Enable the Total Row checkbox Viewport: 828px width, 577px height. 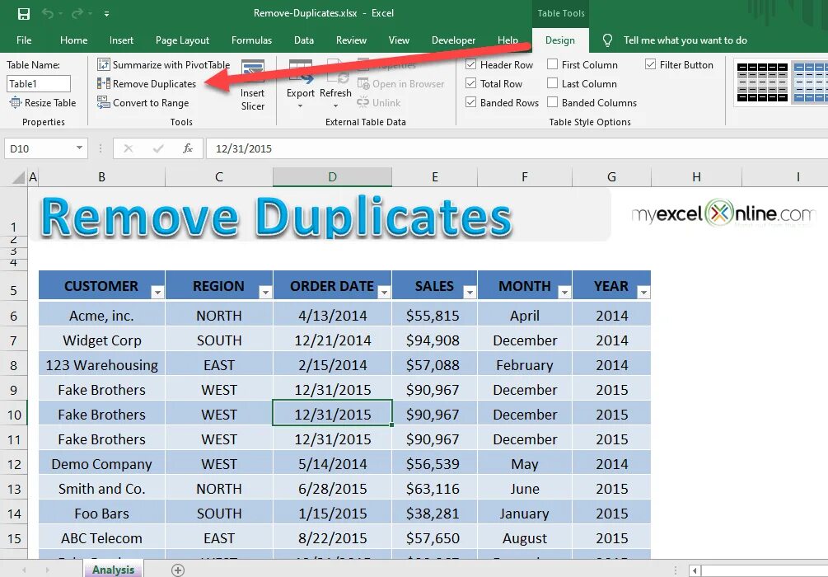[472, 83]
